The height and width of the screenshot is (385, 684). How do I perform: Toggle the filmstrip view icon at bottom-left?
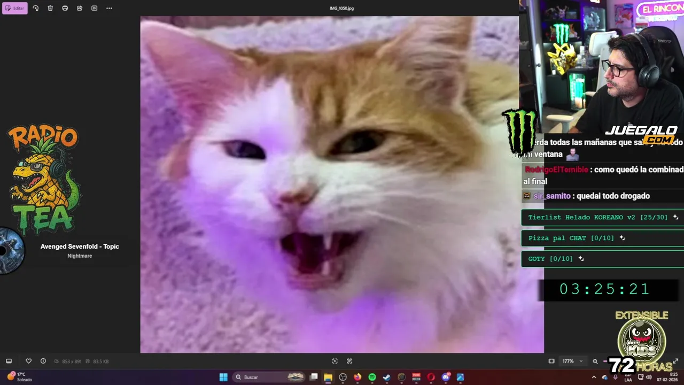[x=9, y=361]
